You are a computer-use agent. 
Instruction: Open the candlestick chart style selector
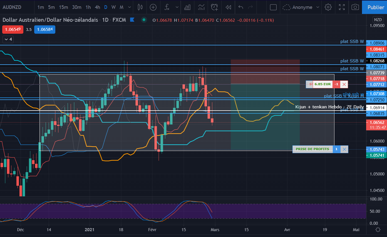140,7
